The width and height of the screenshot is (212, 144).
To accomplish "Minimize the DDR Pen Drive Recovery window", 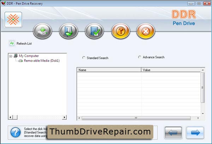I will (191, 4).
